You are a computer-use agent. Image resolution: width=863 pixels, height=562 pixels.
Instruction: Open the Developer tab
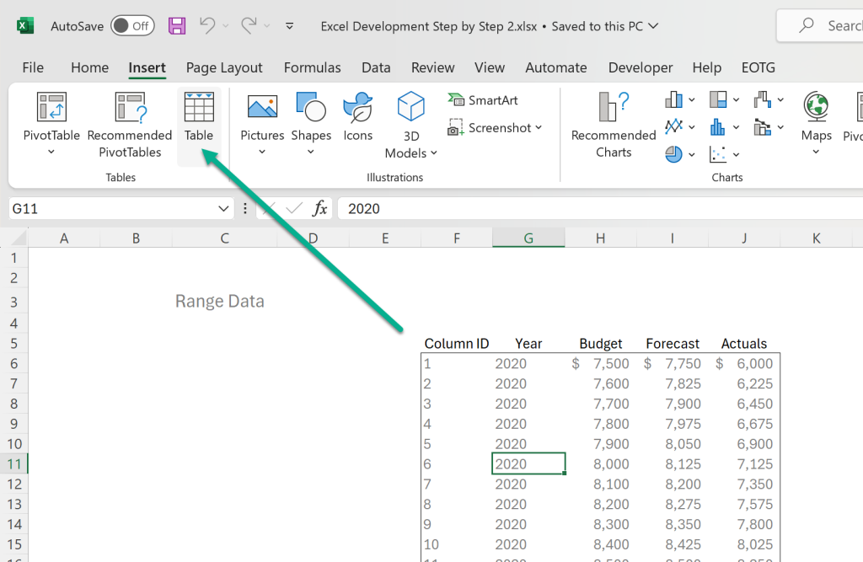pyautogui.click(x=641, y=67)
